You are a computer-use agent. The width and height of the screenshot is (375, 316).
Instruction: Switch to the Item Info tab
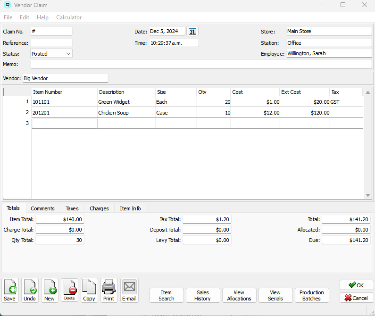[130, 208]
